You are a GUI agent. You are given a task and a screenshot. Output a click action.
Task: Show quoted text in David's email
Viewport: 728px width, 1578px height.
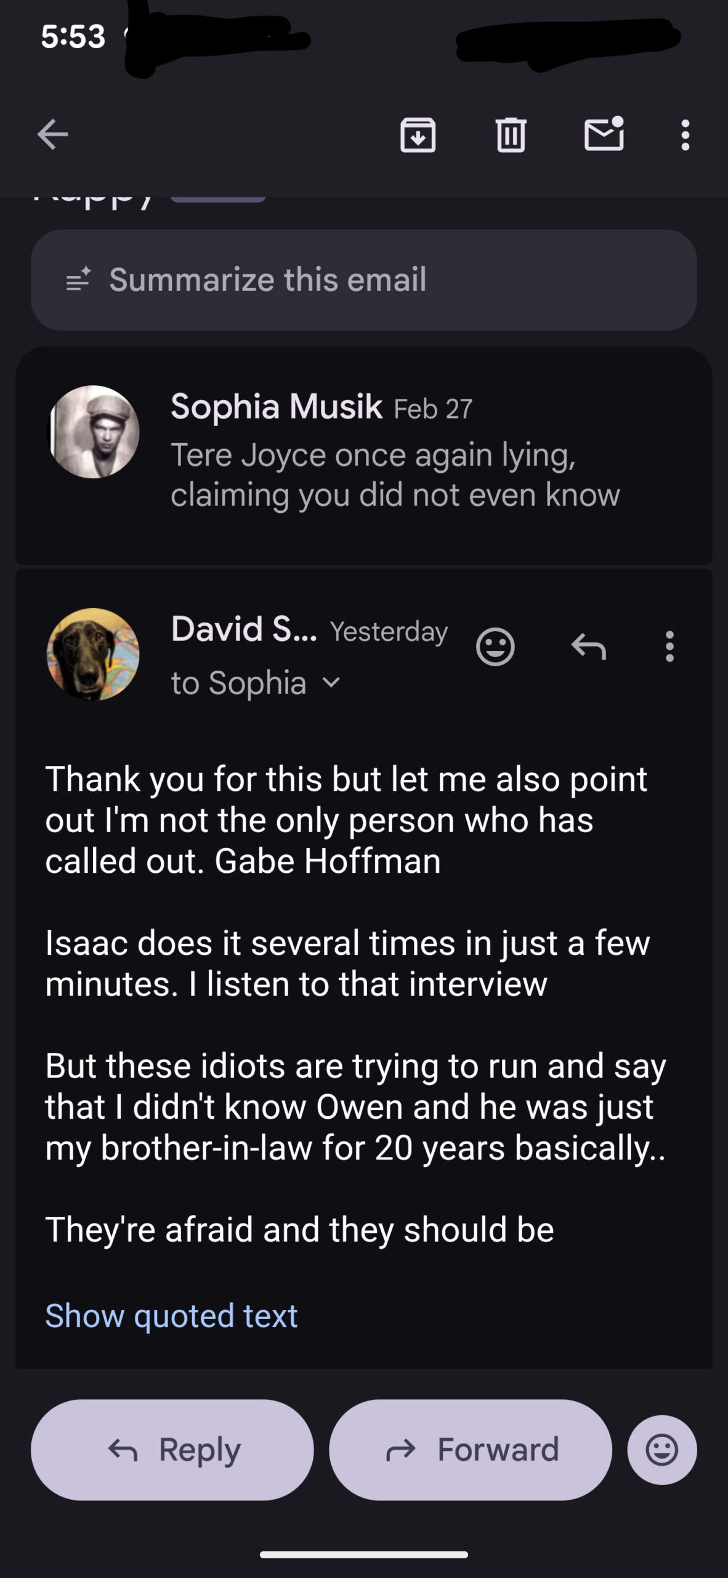pyautogui.click(x=171, y=1316)
